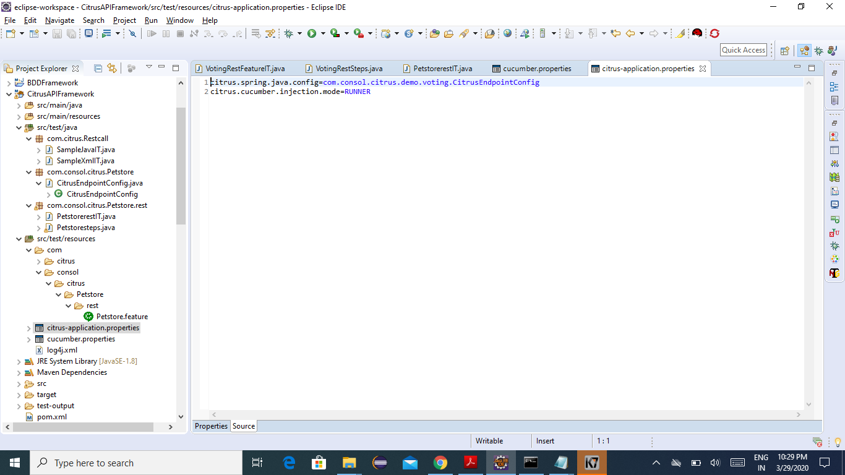Click the Open Perspective icon
This screenshot has height=475, width=845.
click(x=784, y=51)
